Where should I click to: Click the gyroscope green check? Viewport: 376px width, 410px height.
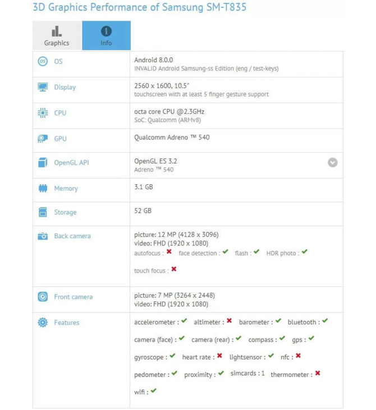tap(172, 356)
